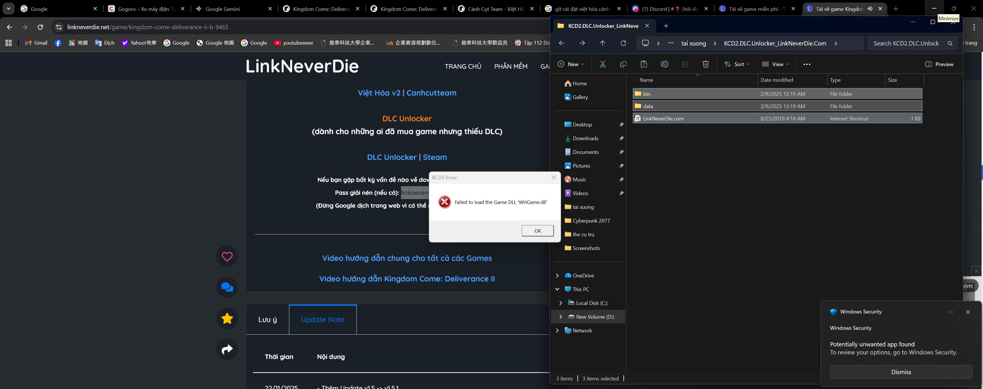Click the star rating icon on webpage
983x389 pixels.
click(x=227, y=318)
